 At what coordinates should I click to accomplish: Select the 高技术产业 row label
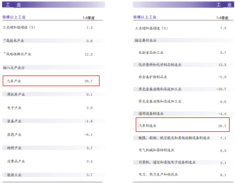pos(15,41)
